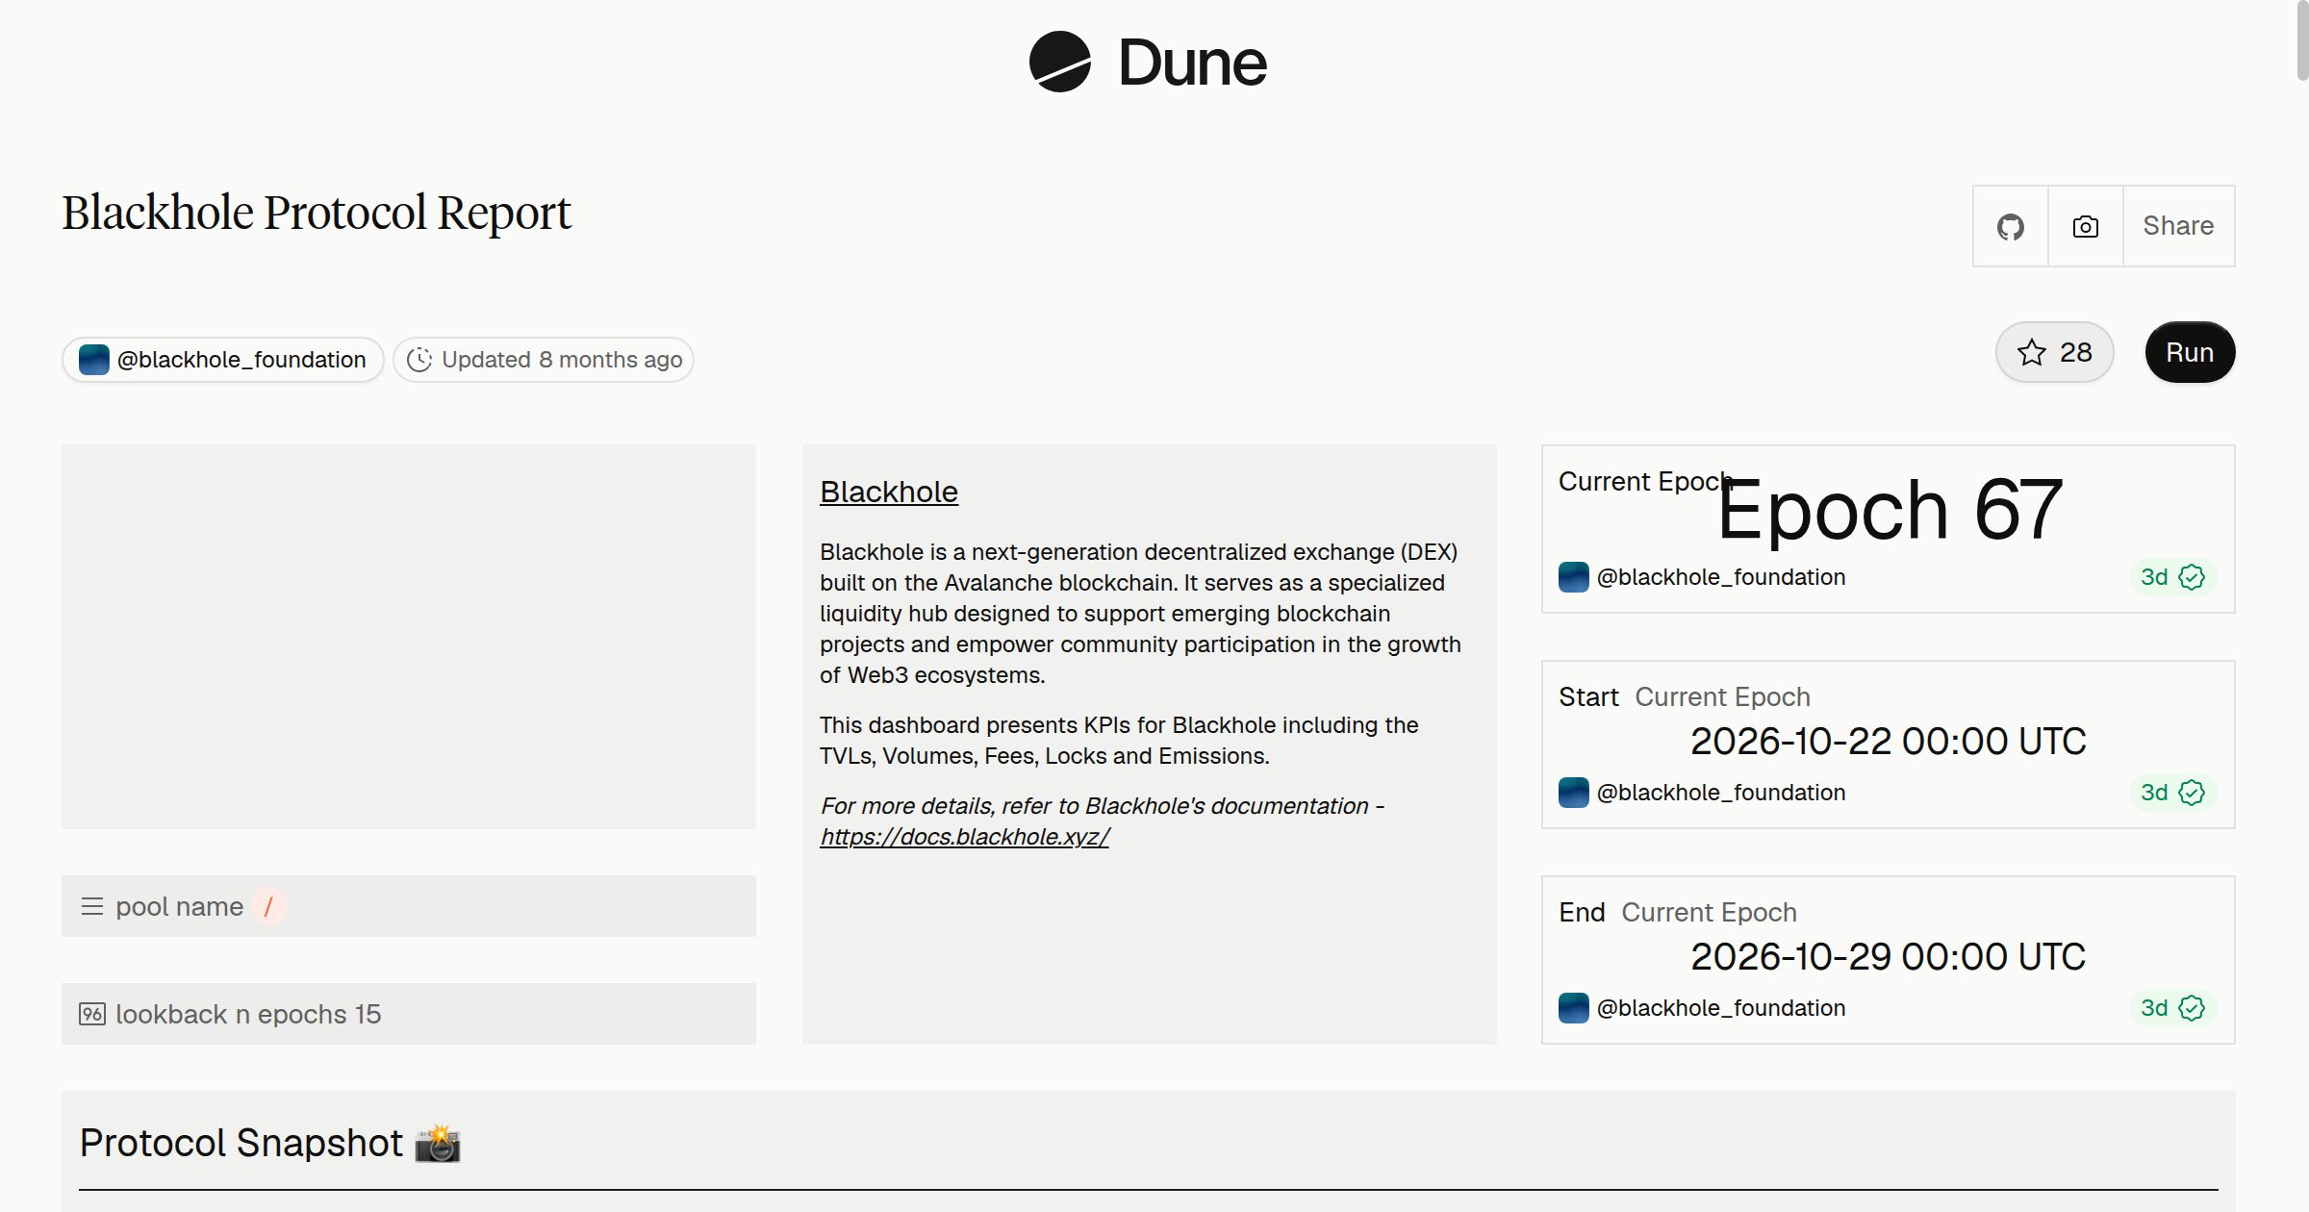
Task: Click the Blackhole Protocol Report title
Action: tap(317, 213)
